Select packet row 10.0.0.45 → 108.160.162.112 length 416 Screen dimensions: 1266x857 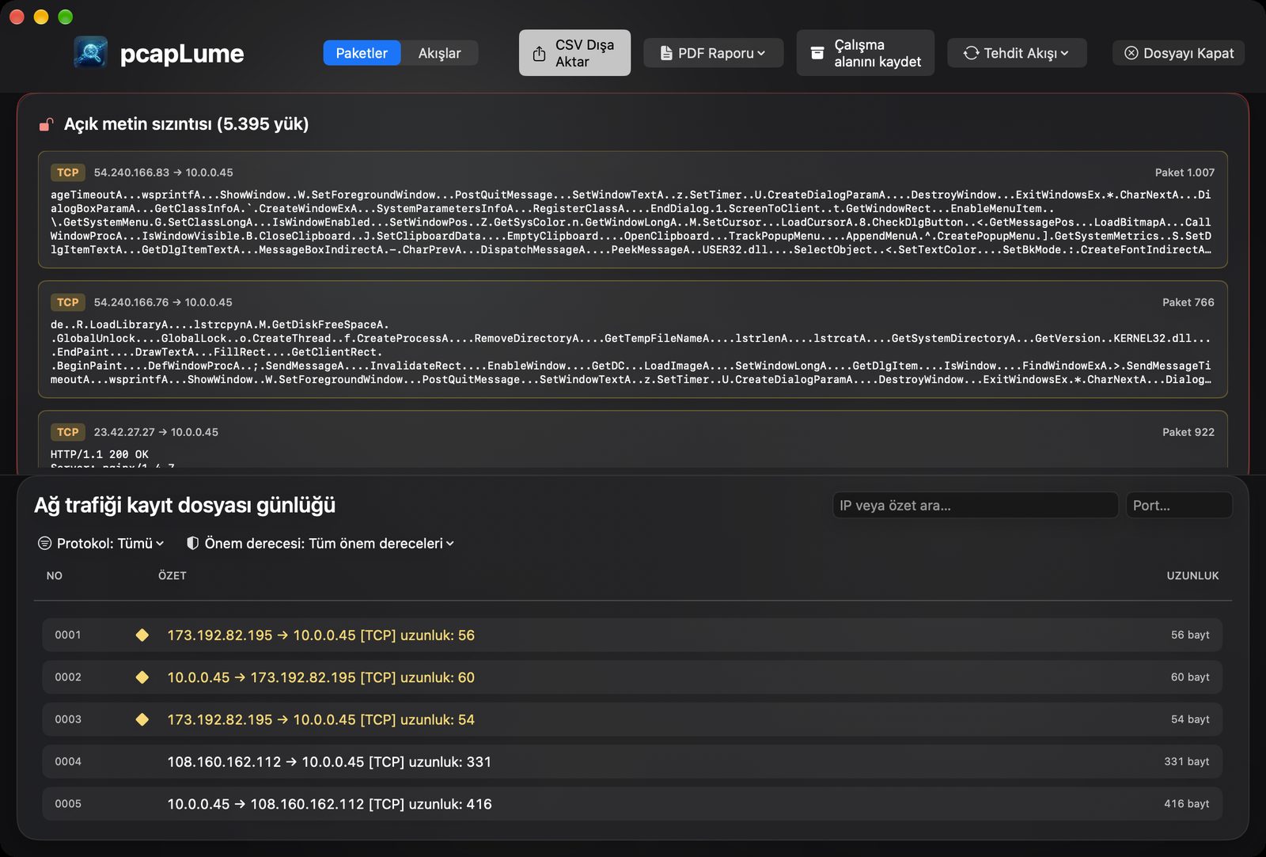point(632,803)
